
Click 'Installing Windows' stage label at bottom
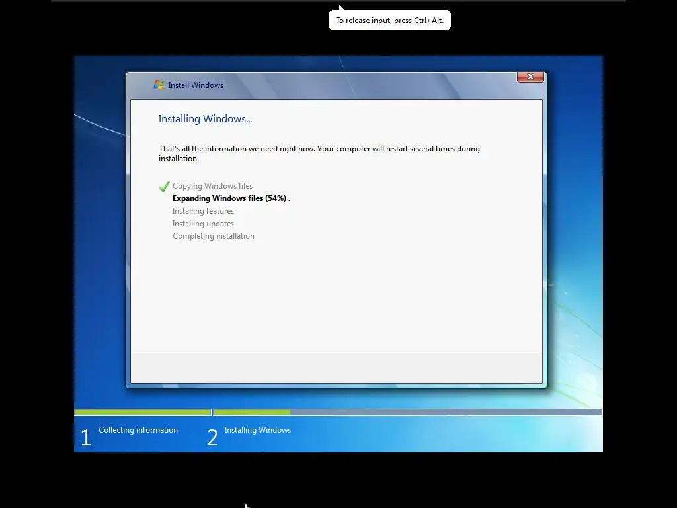click(x=258, y=430)
